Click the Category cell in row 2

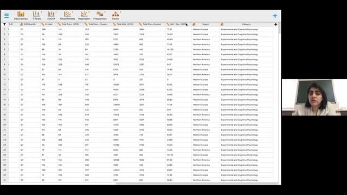(x=246, y=34)
